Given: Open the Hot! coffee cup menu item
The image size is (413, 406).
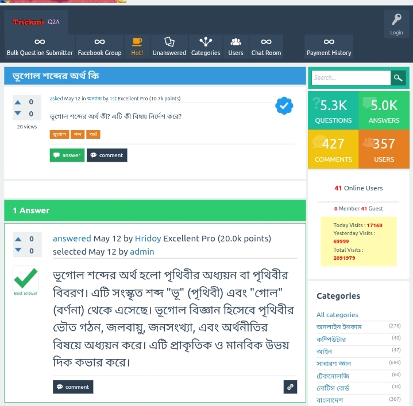Looking at the screenshot, I should pyautogui.click(x=137, y=46).
